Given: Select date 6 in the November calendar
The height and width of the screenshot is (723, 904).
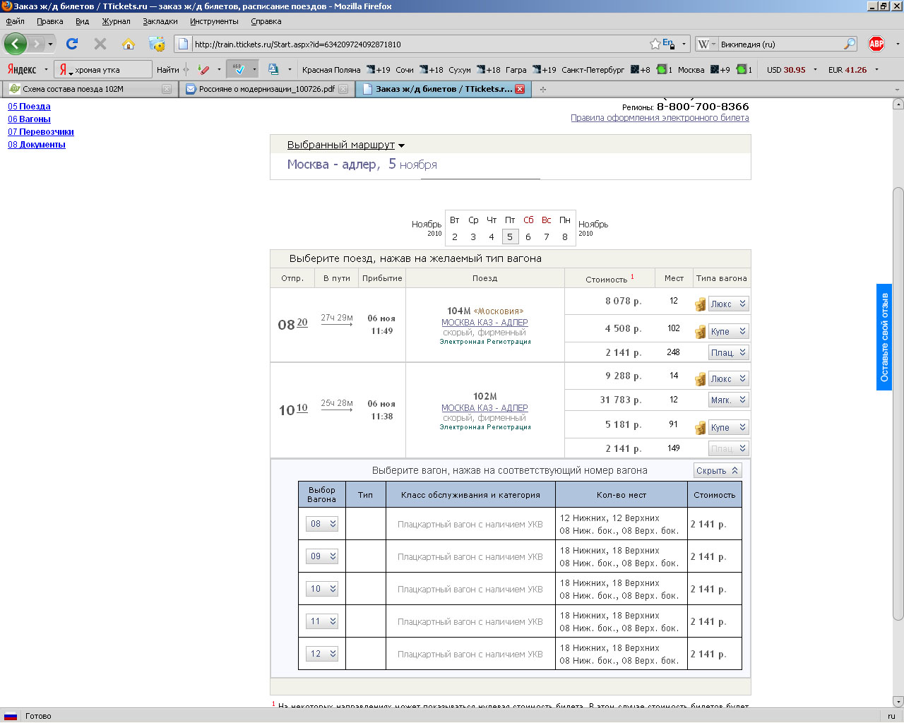Looking at the screenshot, I should (x=528, y=237).
